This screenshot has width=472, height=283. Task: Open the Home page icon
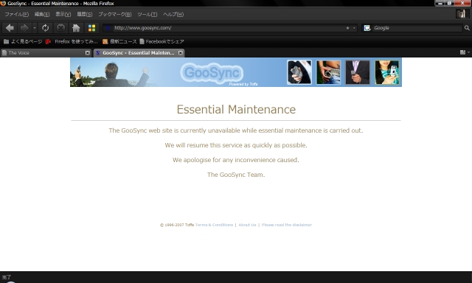76,28
